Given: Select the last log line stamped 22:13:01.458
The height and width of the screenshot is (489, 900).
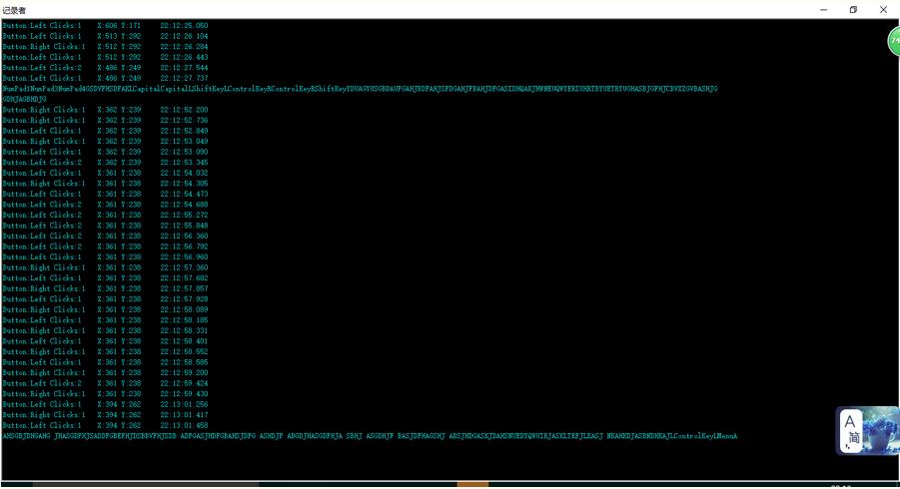Looking at the screenshot, I should point(105,425).
